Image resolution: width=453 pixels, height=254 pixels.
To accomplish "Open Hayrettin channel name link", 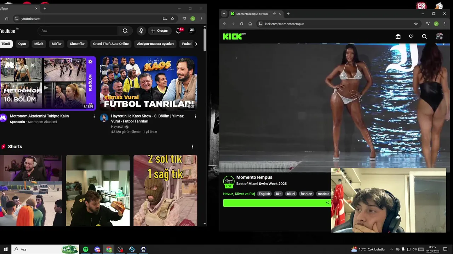I will tap(118, 127).
